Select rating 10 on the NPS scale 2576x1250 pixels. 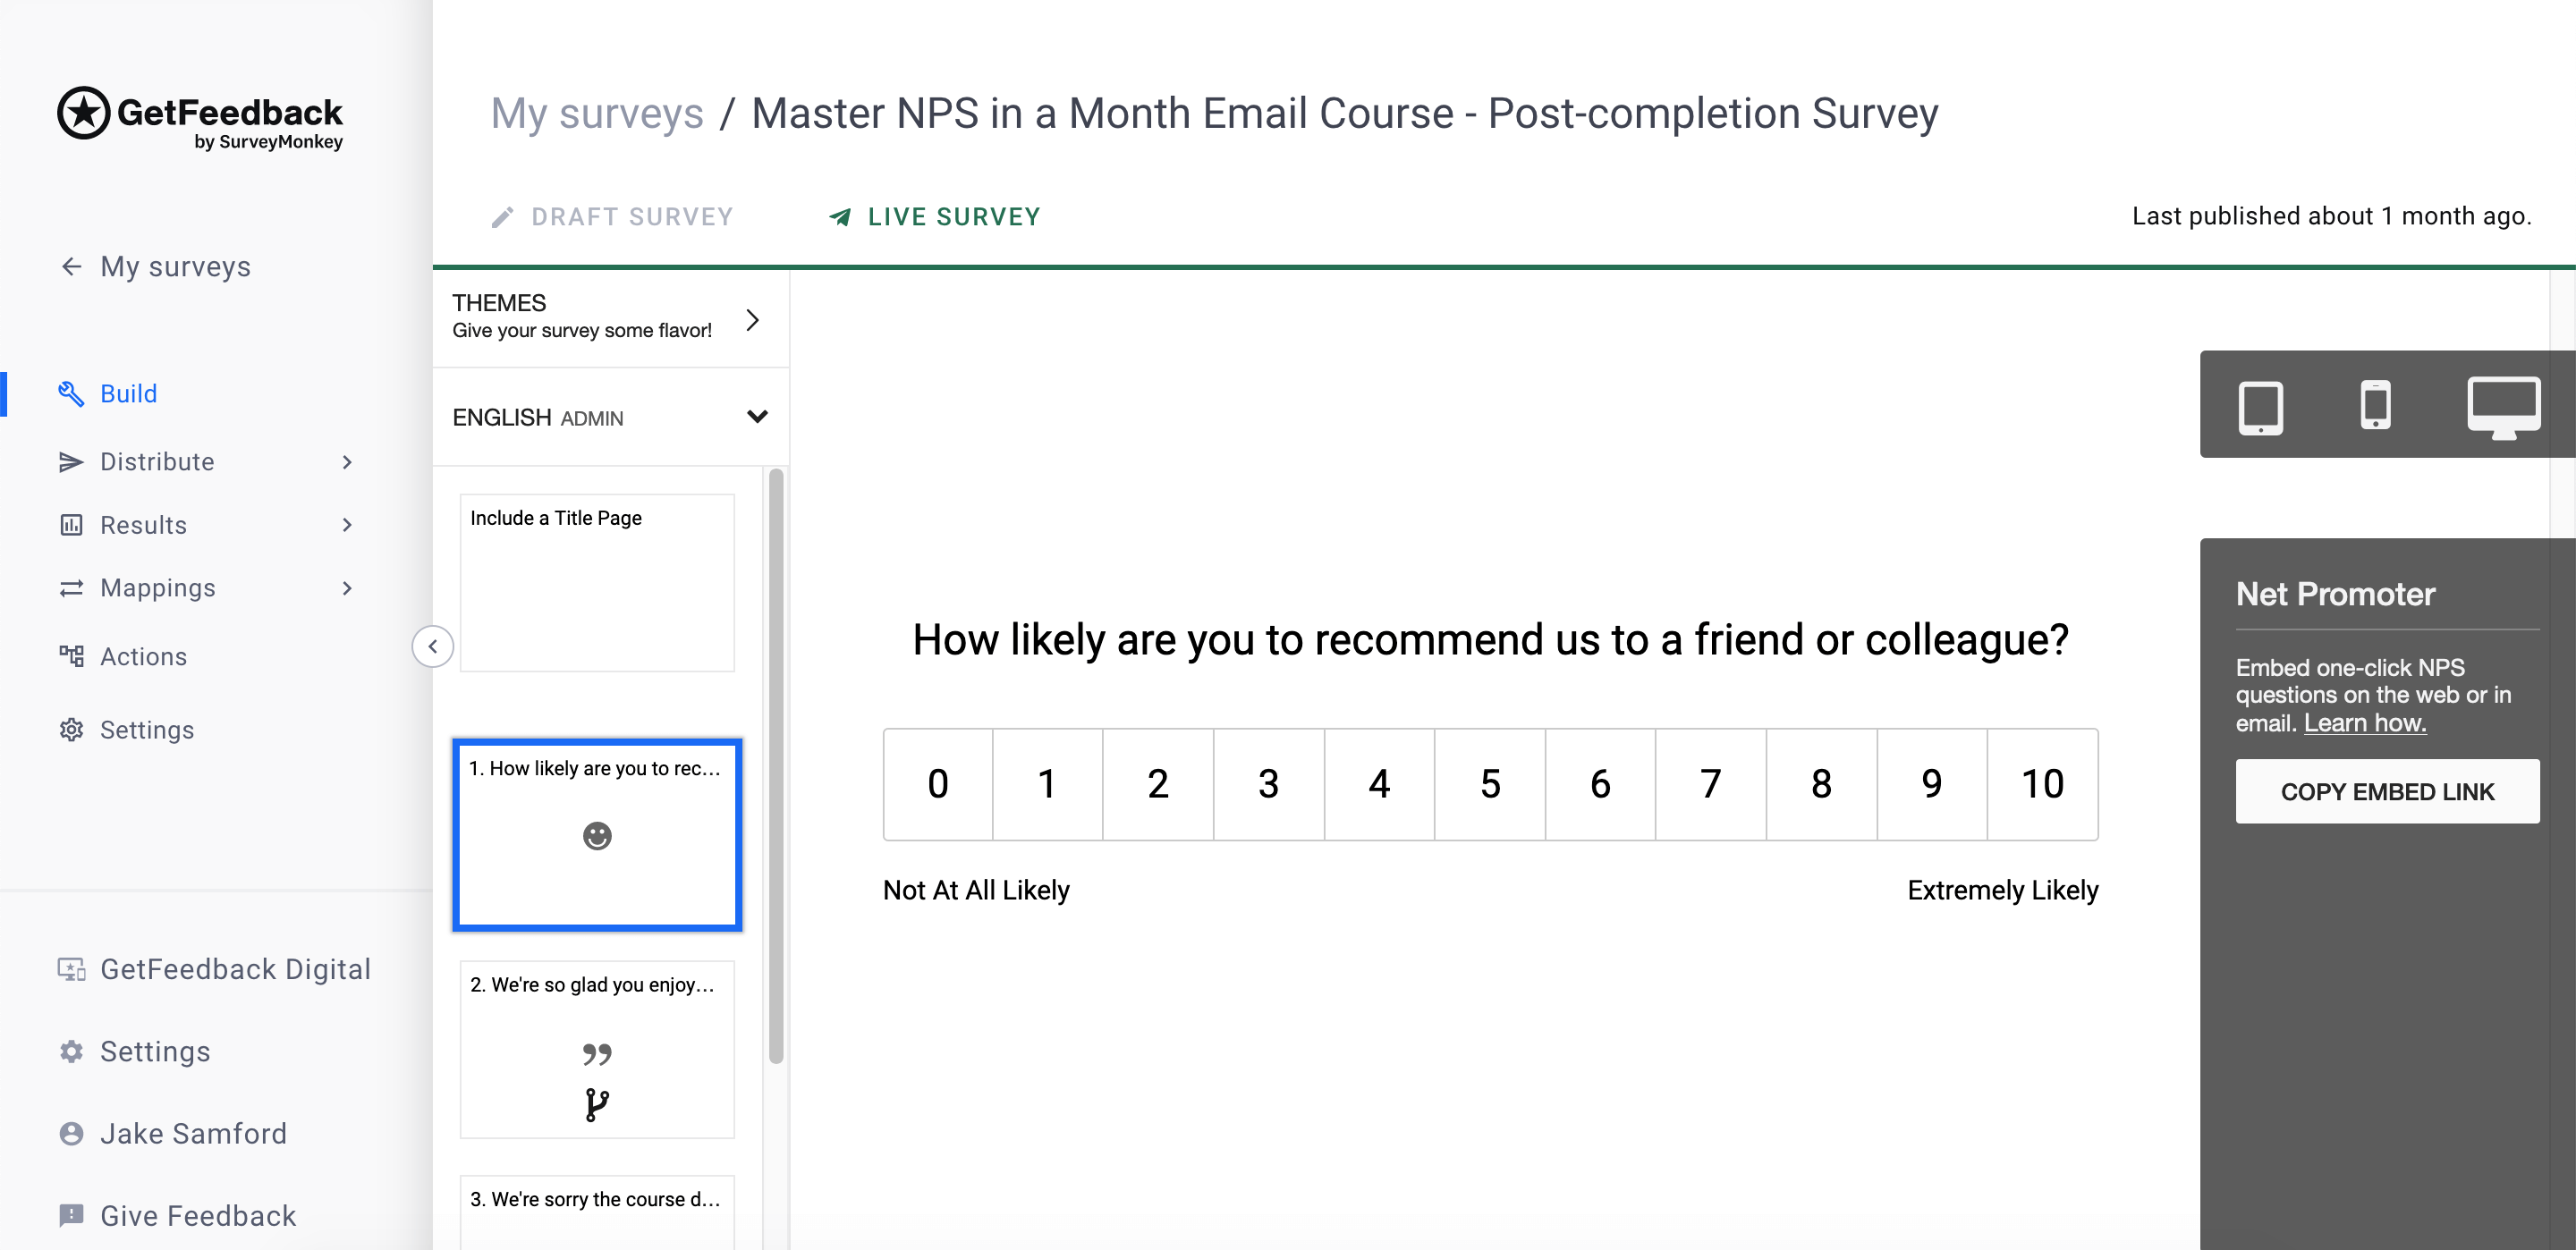tap(2043, 784)
